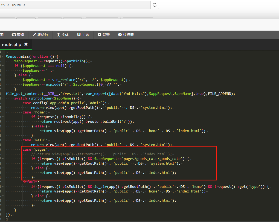Click the commented-out '// return view' line

click(101, 154)
